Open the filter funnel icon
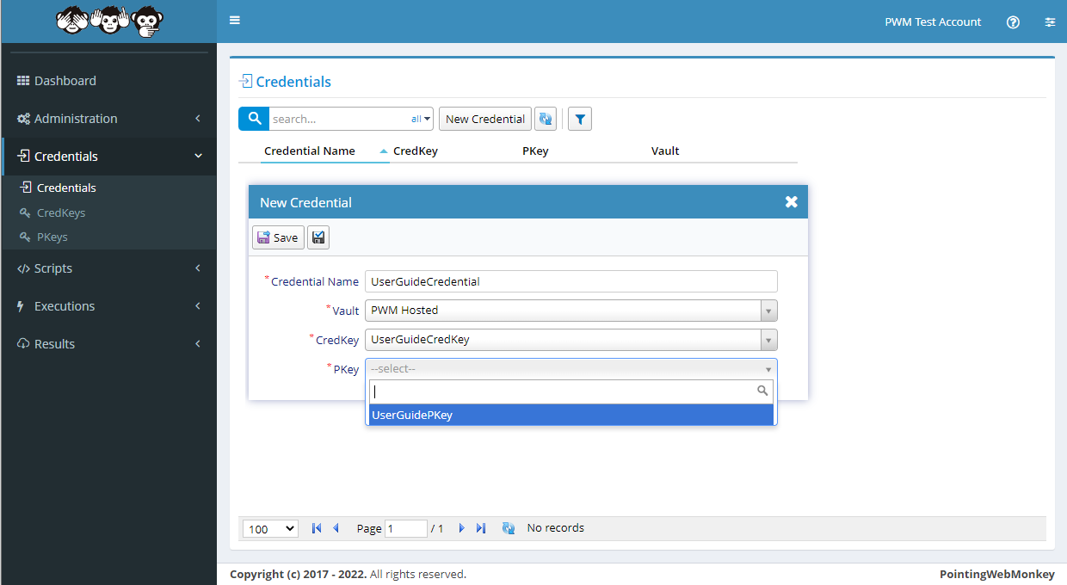Image resolution: width=1067 pixels, height=585 pixels. [x=580, y=119]
